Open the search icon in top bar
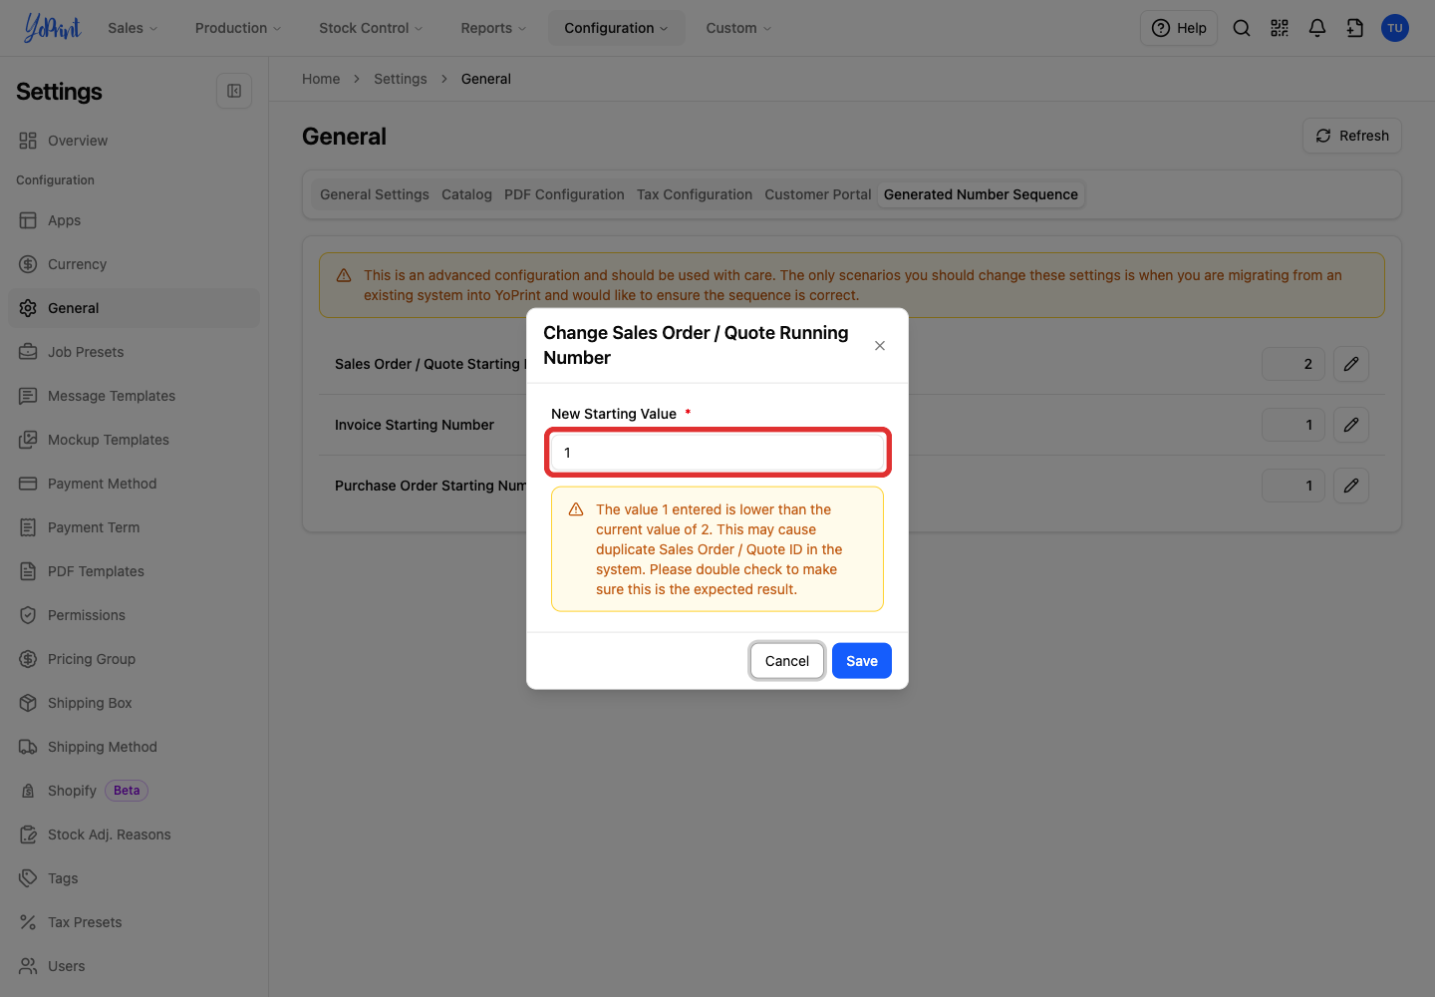1435x997 pixels. click(x=1242, y=28)
